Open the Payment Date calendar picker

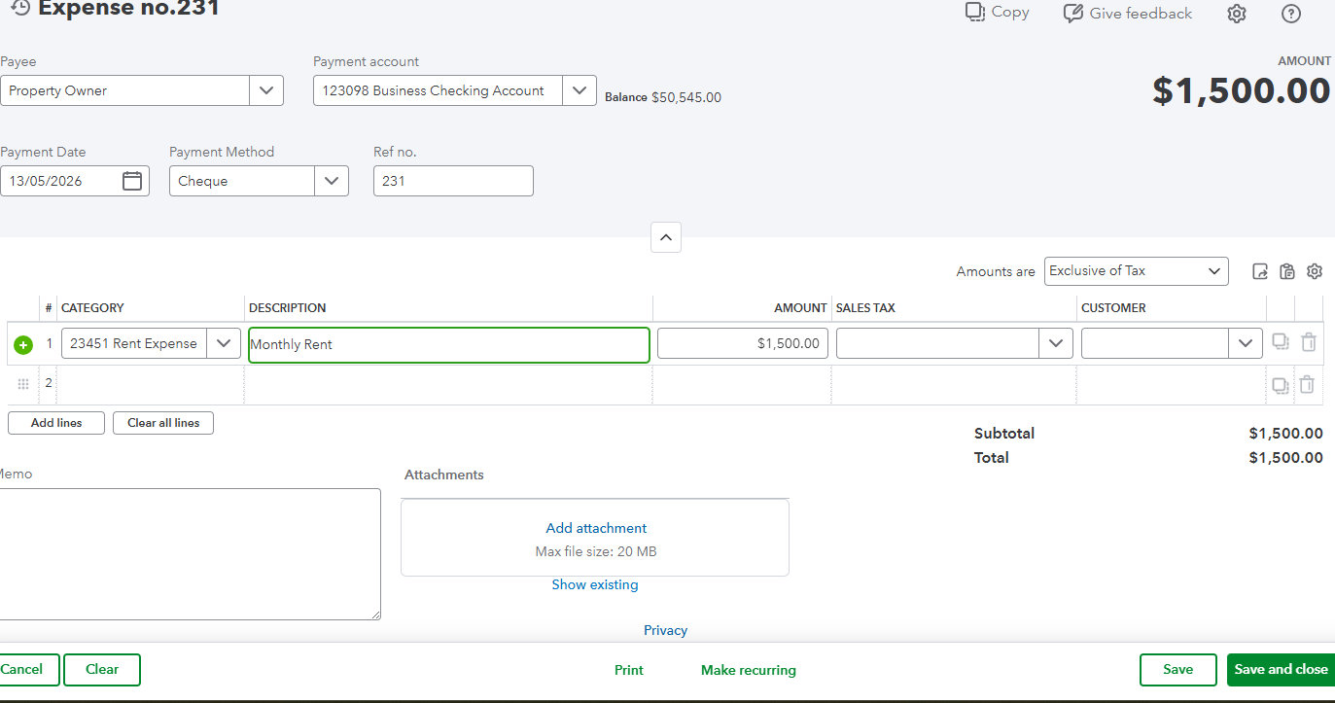click(x=132, y=181)
